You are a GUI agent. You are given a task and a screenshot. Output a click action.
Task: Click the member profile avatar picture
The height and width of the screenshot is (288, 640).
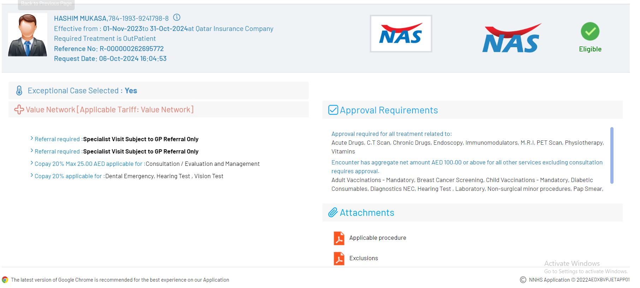click(x=28, y=35)
